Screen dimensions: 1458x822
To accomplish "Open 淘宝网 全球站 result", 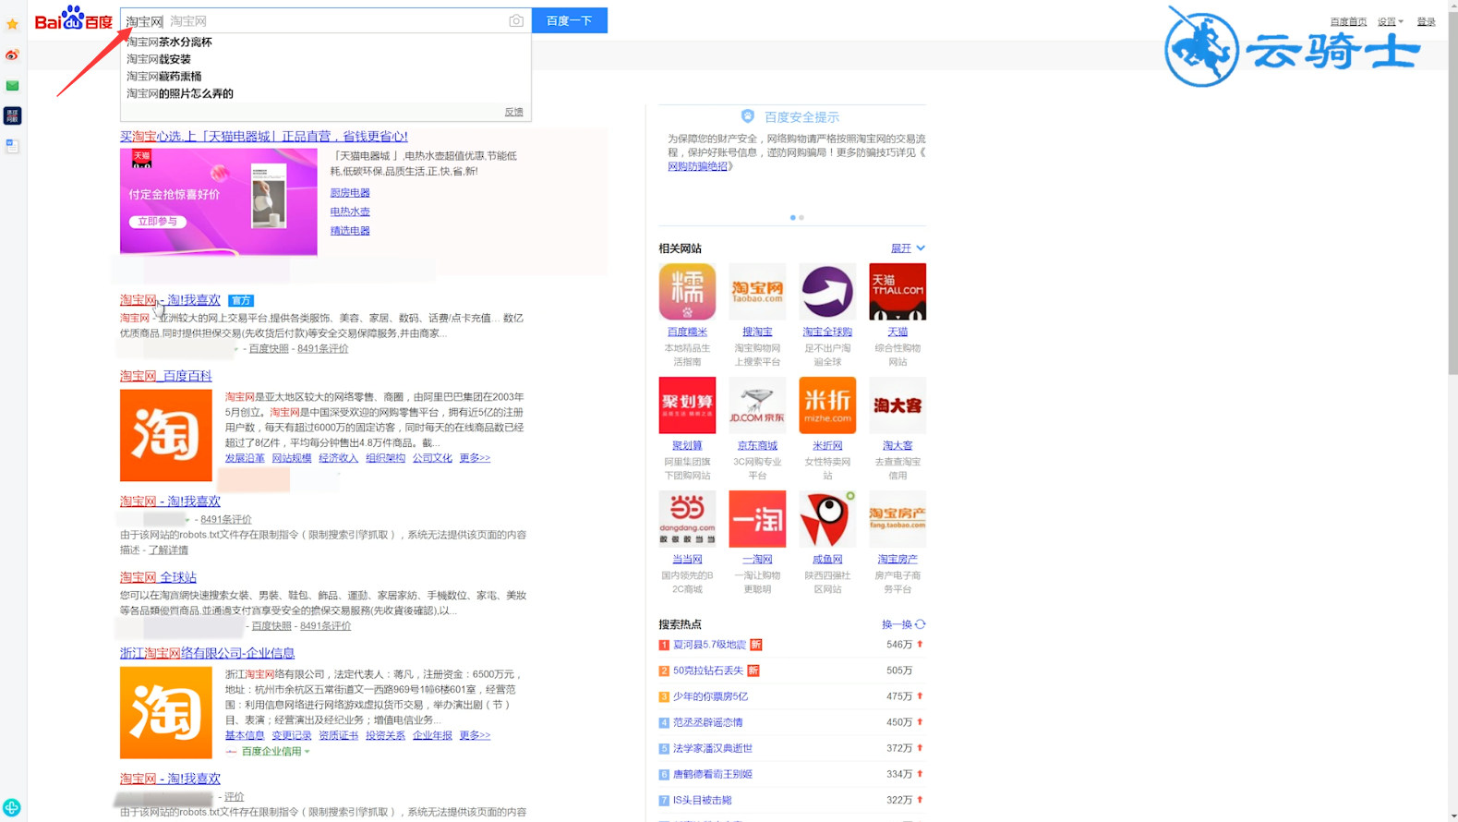I will pyautogui.click(x=158, y=577).
